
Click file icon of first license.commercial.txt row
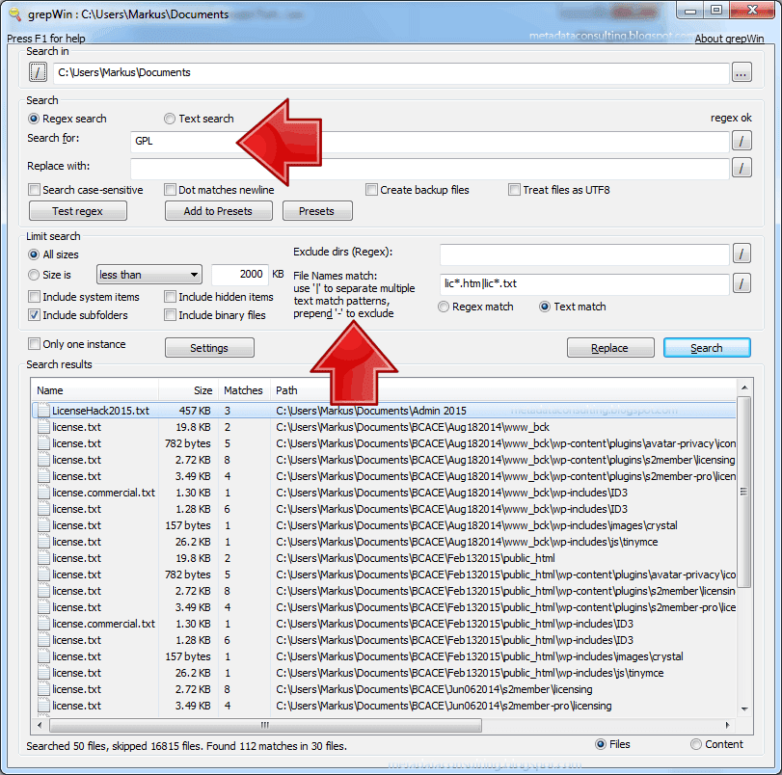click(x=44, y=493)
